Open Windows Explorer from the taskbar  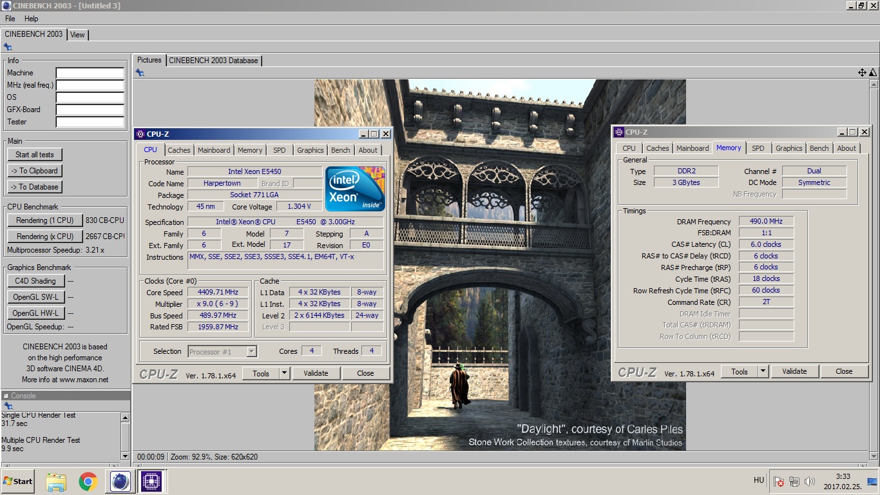click(56, 481)
